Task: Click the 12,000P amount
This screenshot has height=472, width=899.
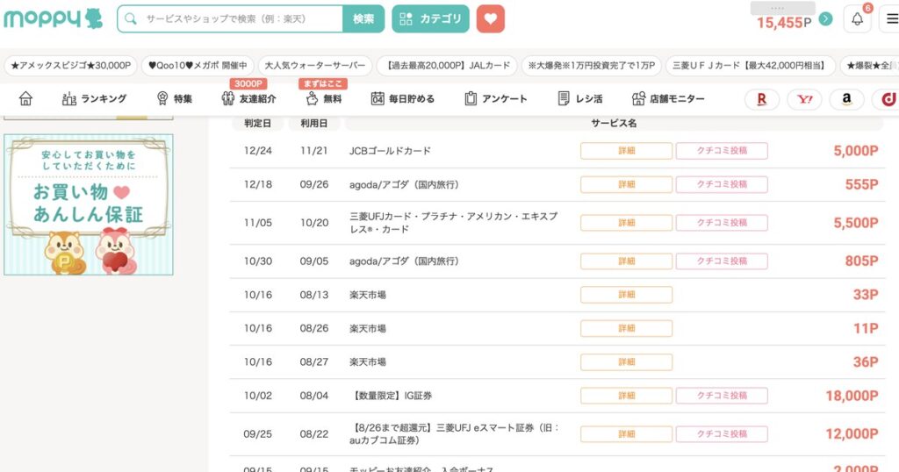Action: tap(852, 434)
